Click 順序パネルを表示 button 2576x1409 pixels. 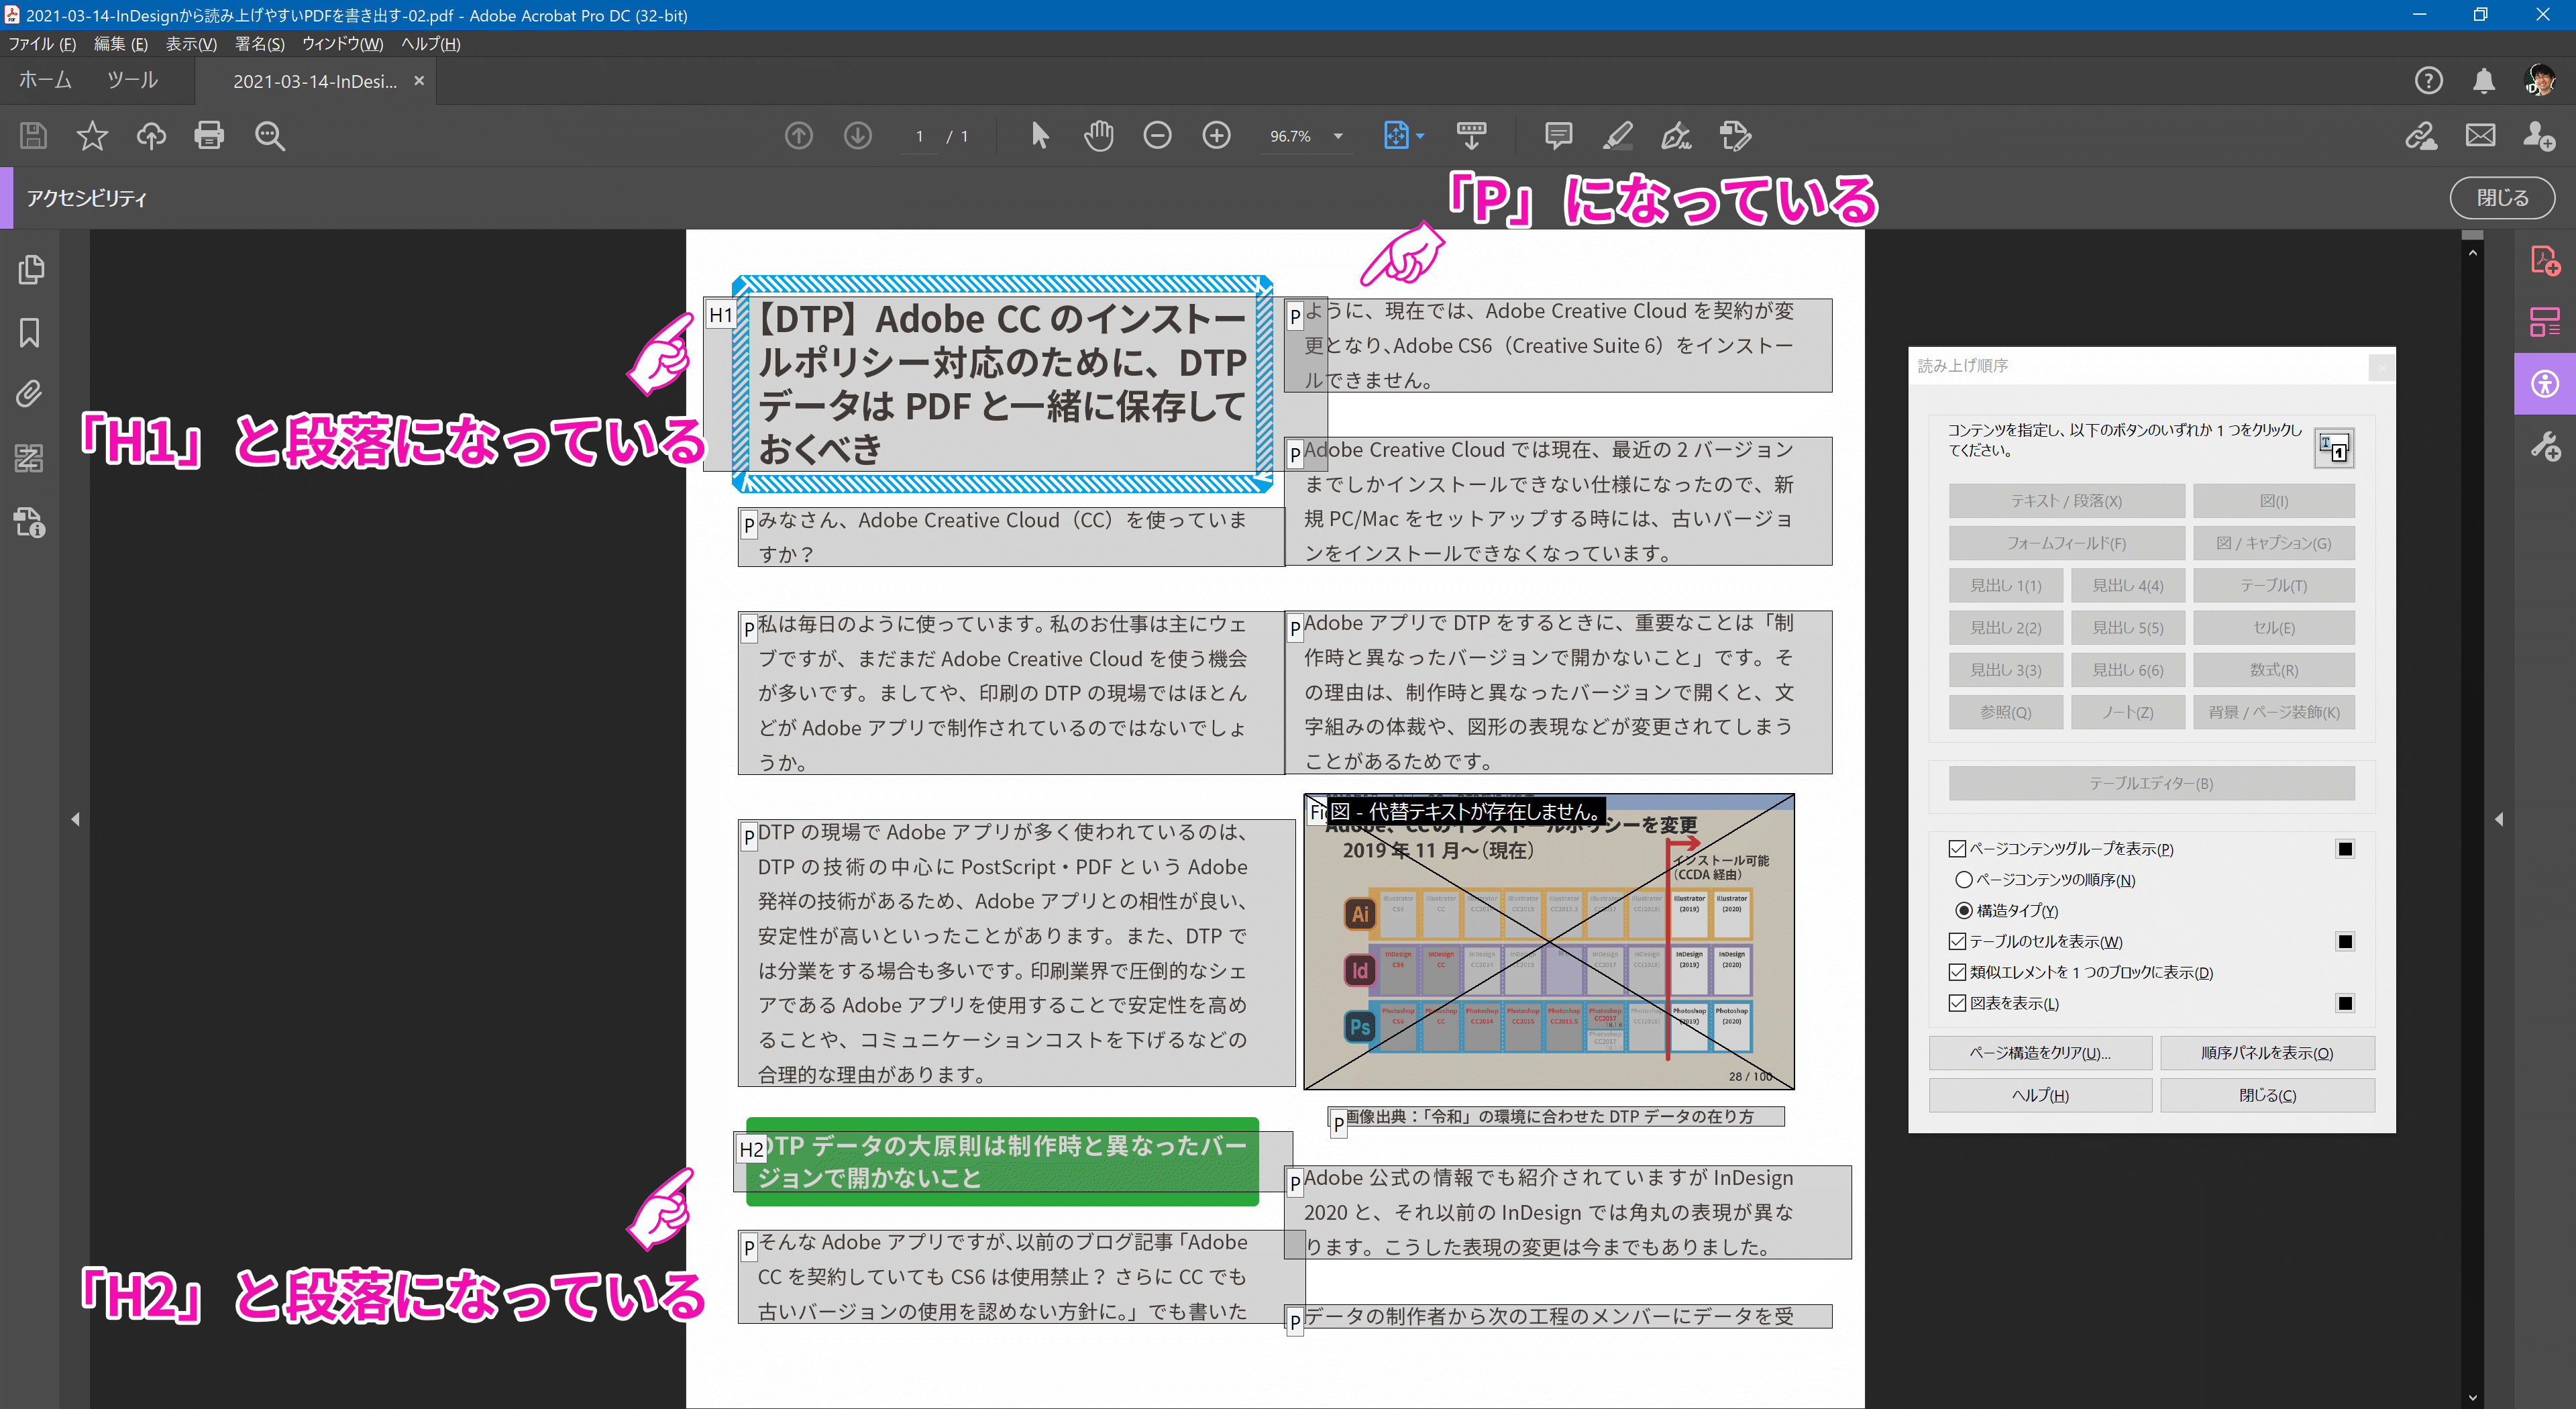pyautogui.click(x=2267, y=1053)
